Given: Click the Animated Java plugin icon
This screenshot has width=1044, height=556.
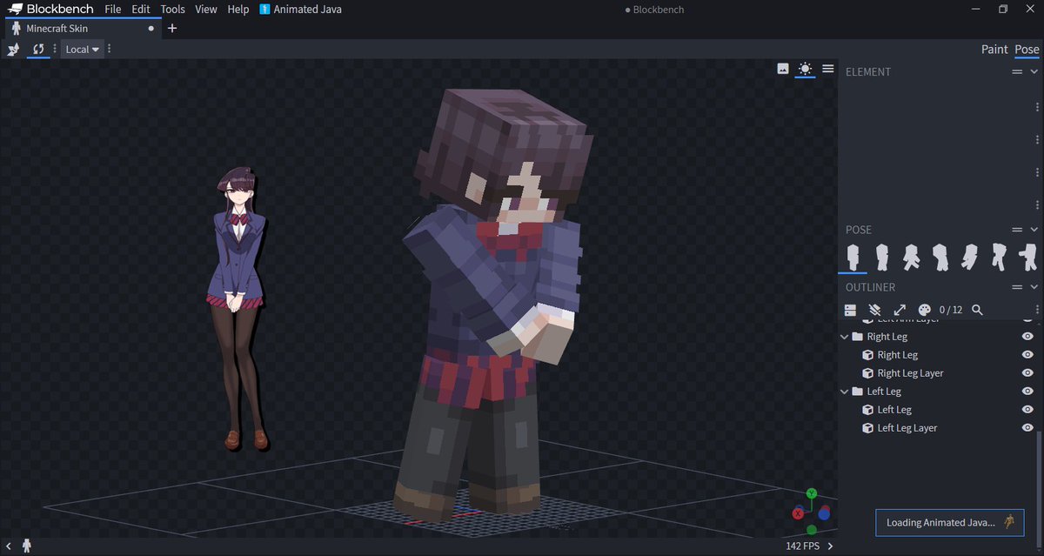Looking at the screenshot, I should (266, 10).
